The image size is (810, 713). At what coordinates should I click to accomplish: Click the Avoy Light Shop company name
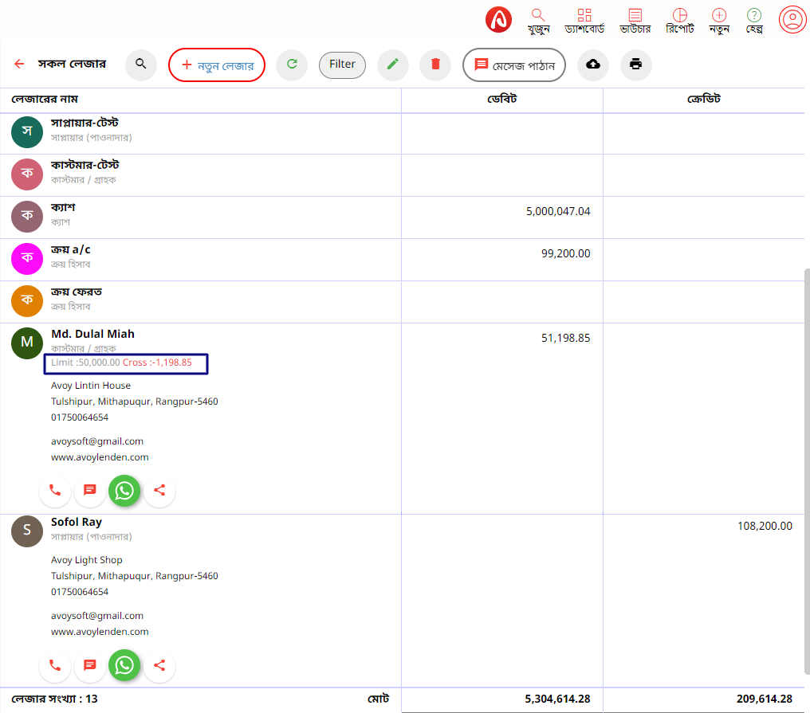pyautogui.click(x=87, y=560)
